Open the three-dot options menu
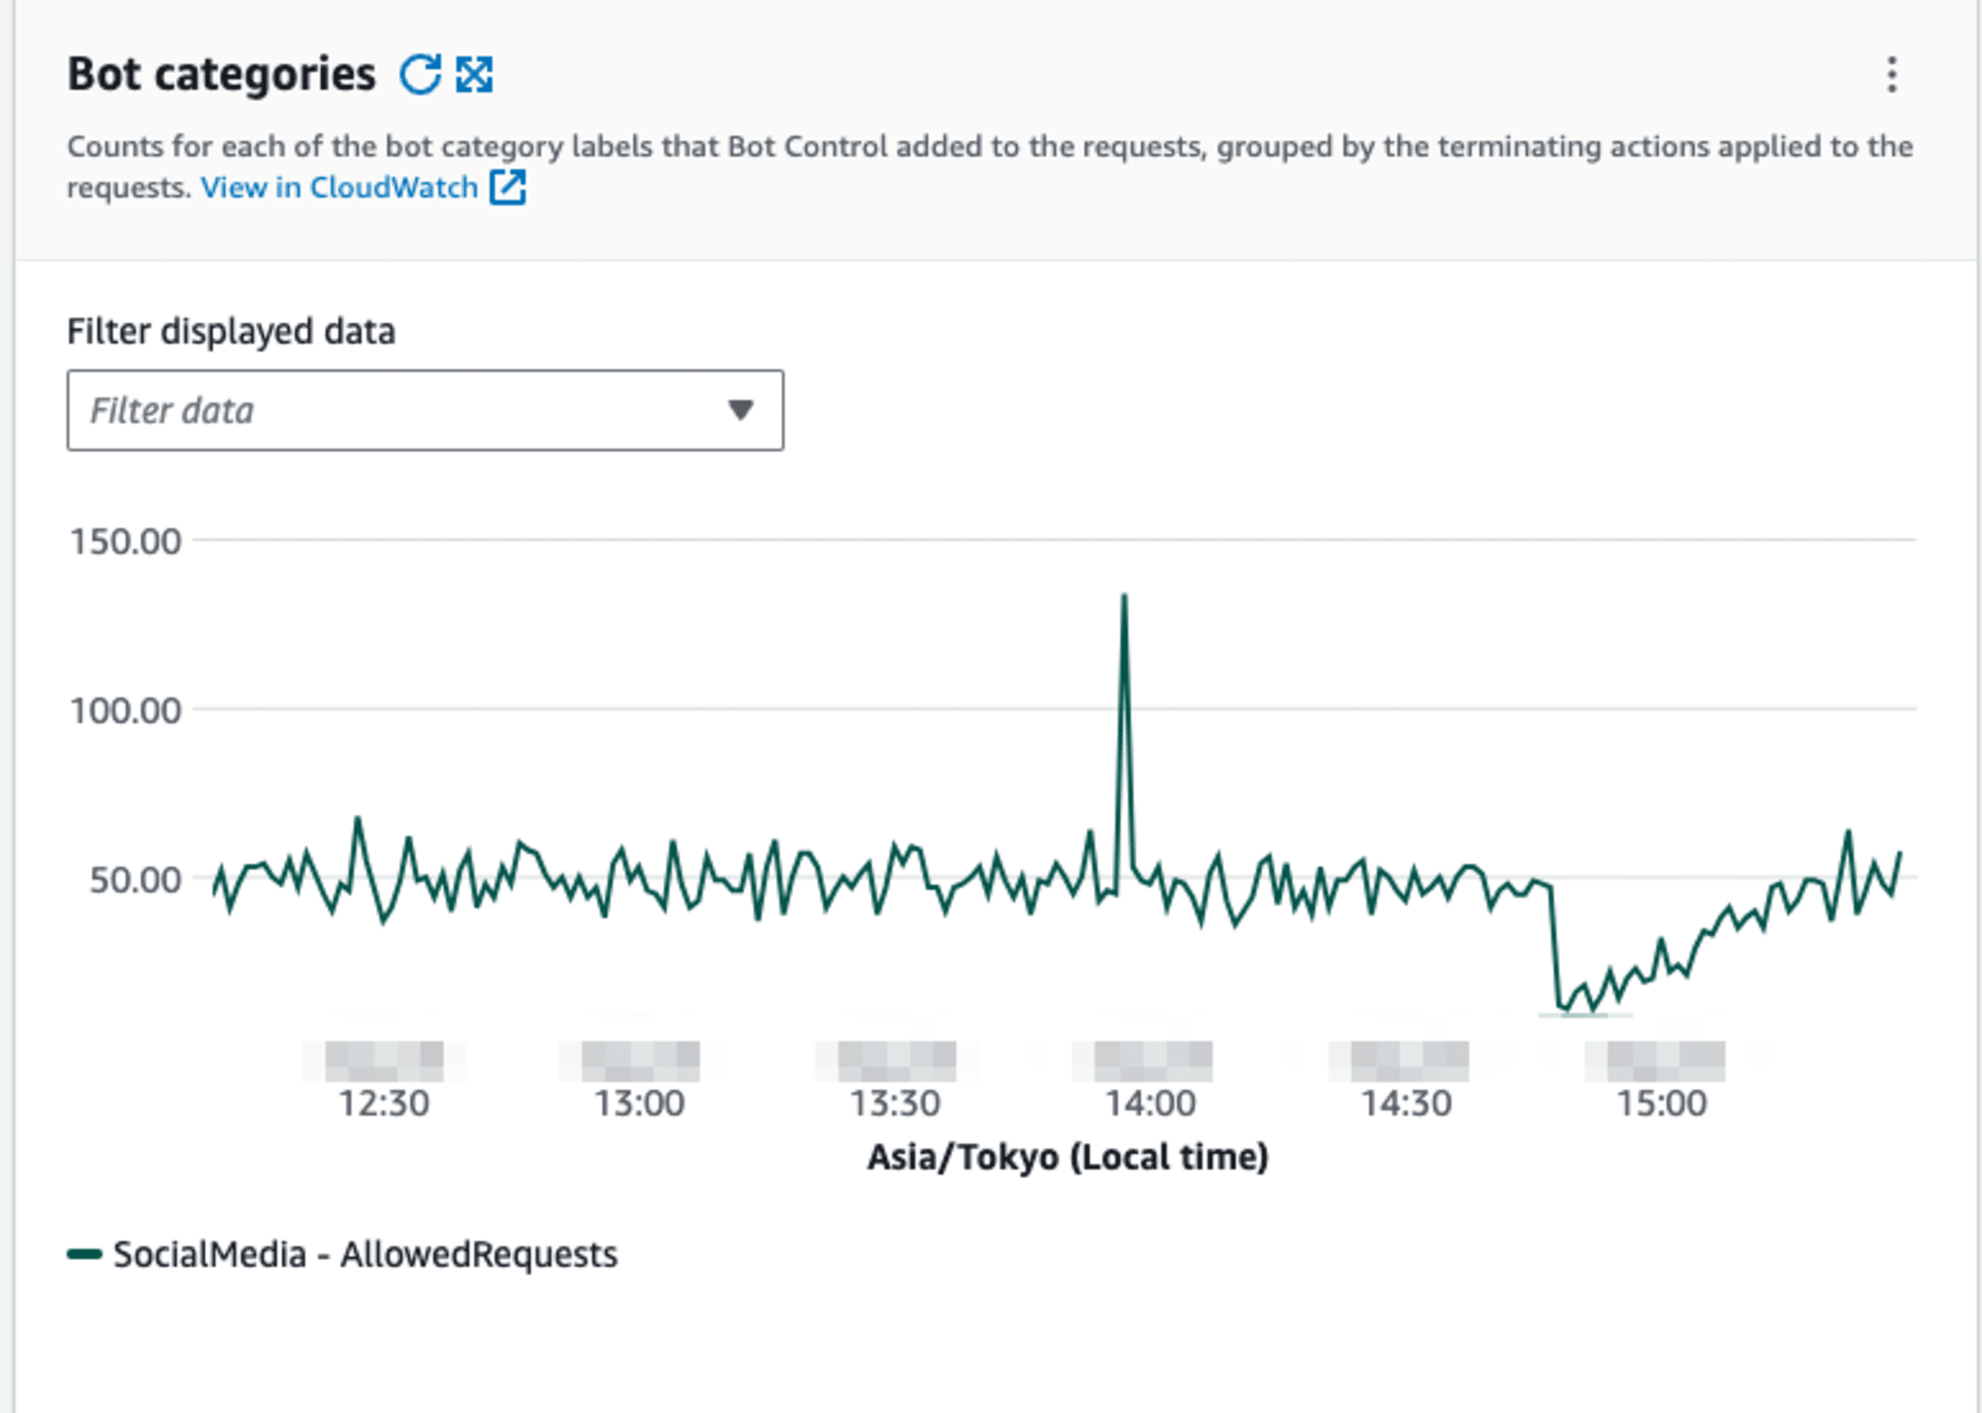Viewport: 1982px width, 1413px height. click(x=1892, y=75)
